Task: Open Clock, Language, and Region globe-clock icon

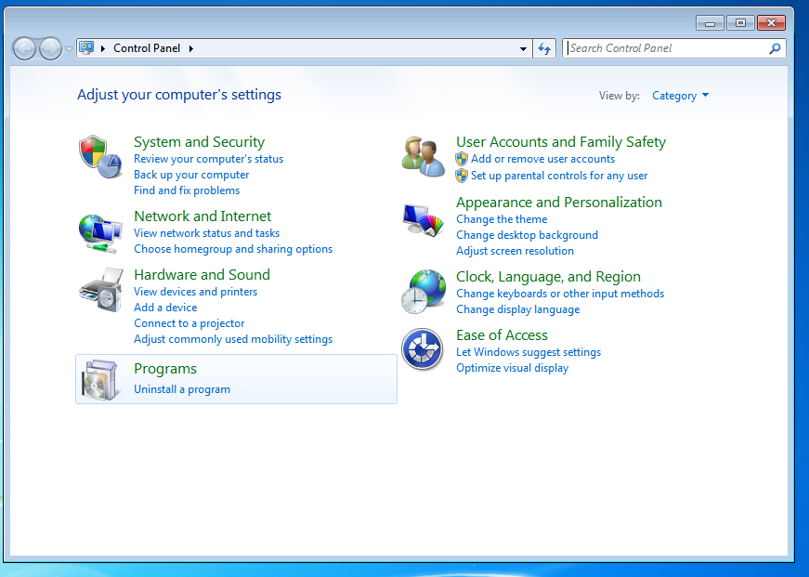Action: [x=424, y=291]
